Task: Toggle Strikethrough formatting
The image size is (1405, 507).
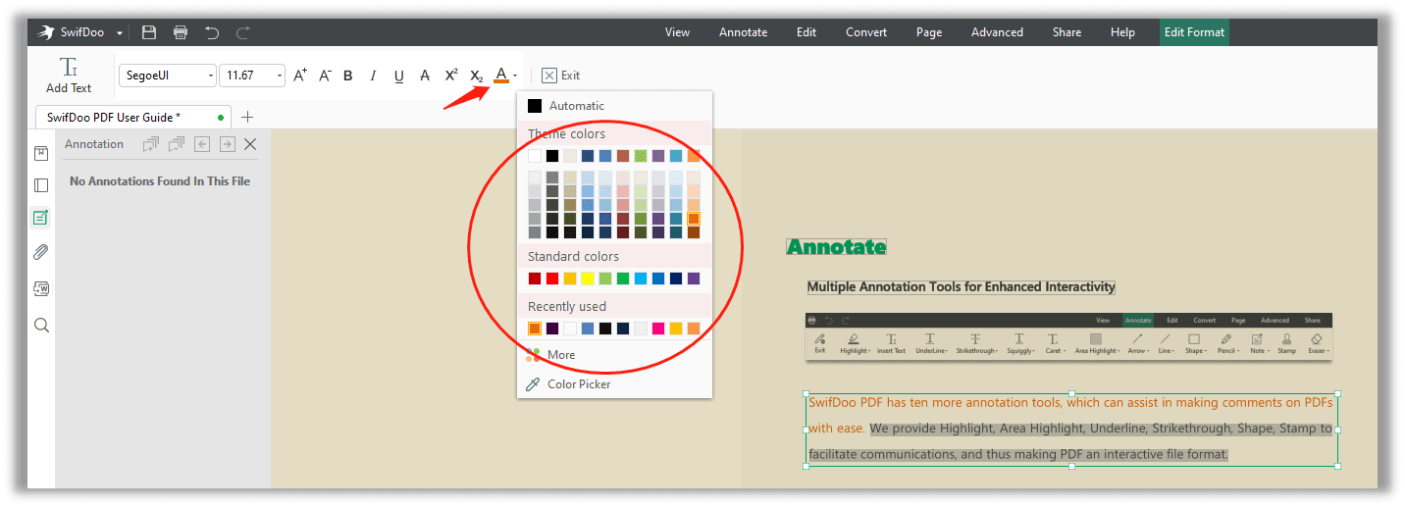Action: pyautogui.click(x=424, y=76)
